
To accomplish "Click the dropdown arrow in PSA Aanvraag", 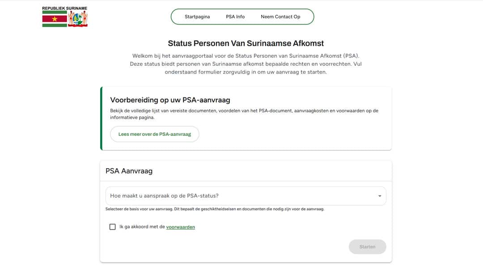I will pos(380,196).
